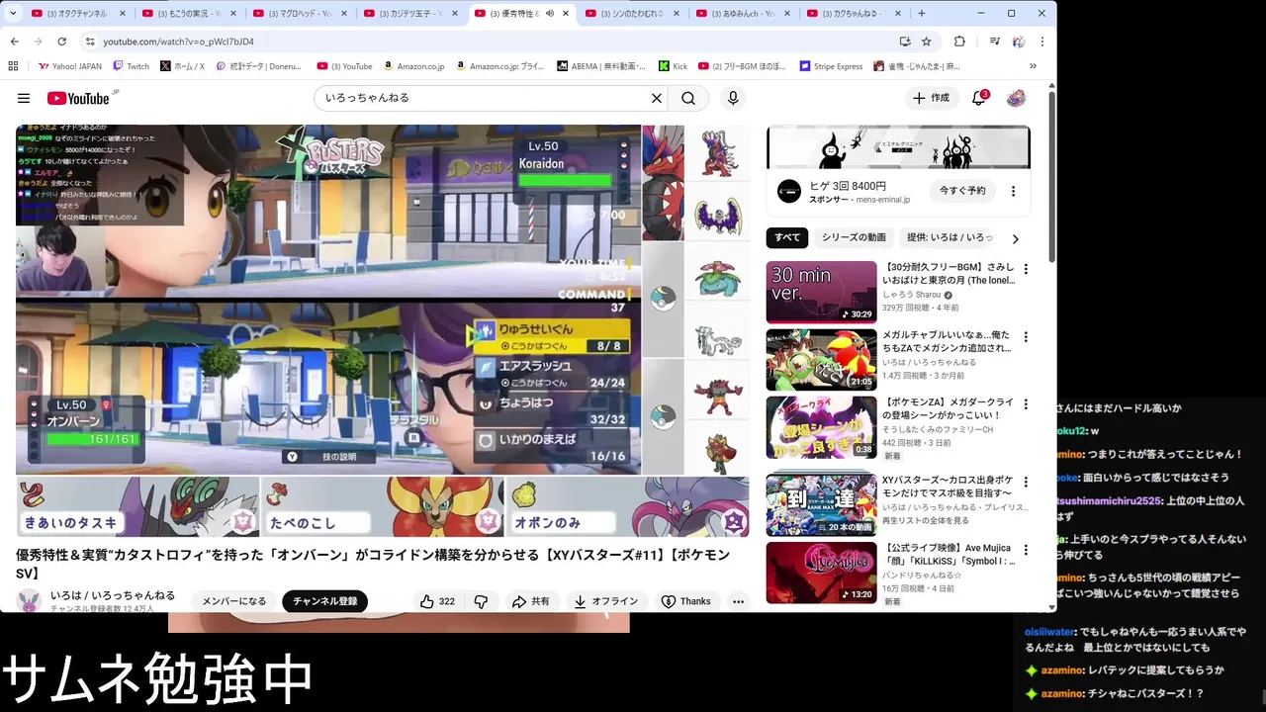Open the メガルチャブル video thumbnail
This screenshot has height=712, width=1266.
click(821, 360)
